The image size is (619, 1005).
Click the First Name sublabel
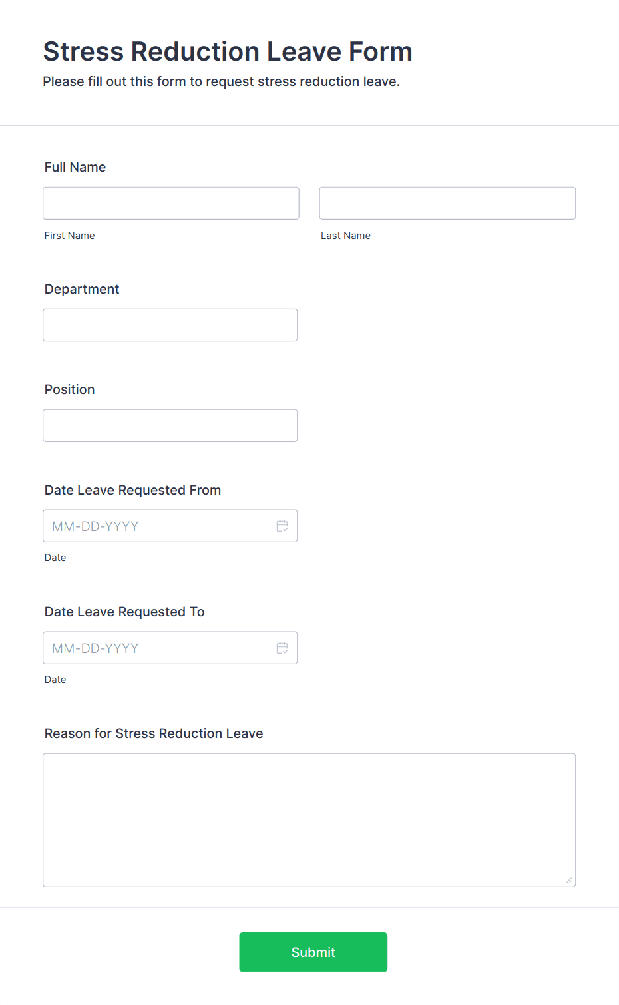click(70, 236)
